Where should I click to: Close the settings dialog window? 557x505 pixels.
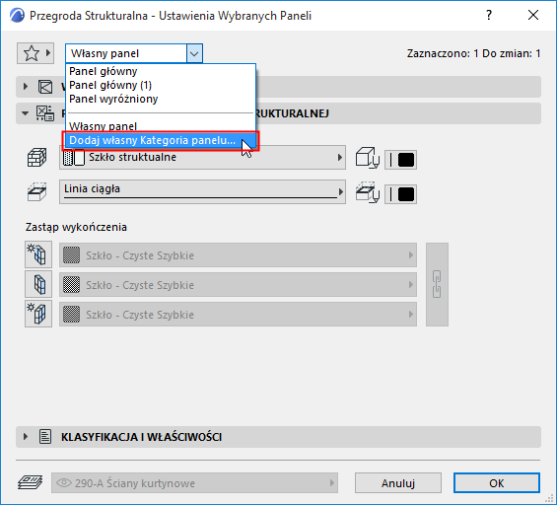coord(532,15)
